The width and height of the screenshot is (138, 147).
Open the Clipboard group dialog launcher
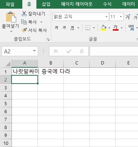48,40
